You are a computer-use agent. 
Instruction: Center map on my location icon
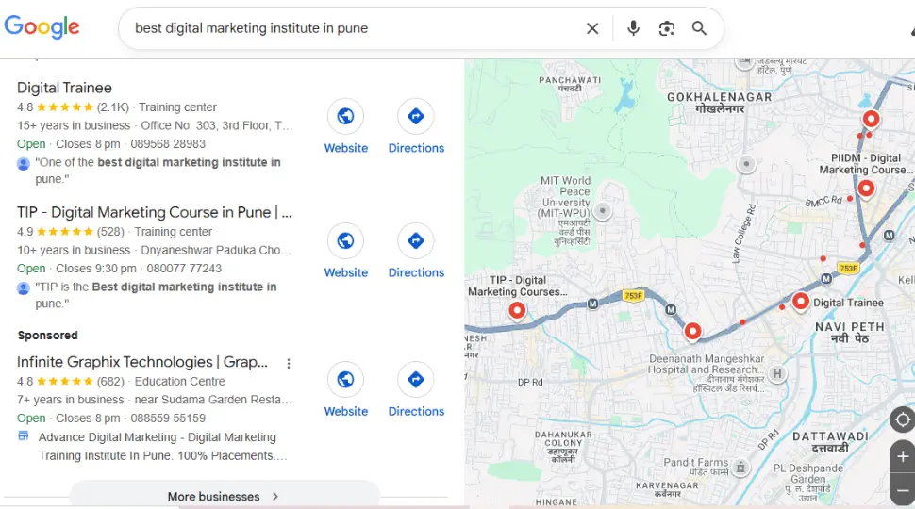tap(902, 419)
